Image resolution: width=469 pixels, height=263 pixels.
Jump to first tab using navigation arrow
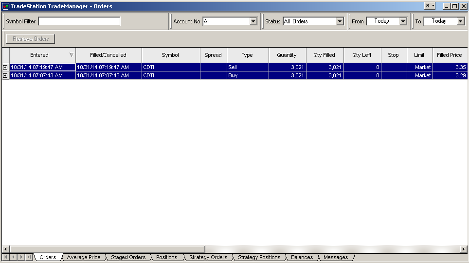click(x=6, y=257)
